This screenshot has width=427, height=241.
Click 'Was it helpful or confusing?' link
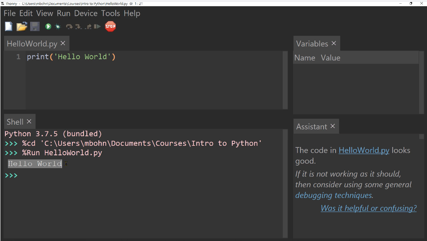pyautogui.click(x=368, y=208)
